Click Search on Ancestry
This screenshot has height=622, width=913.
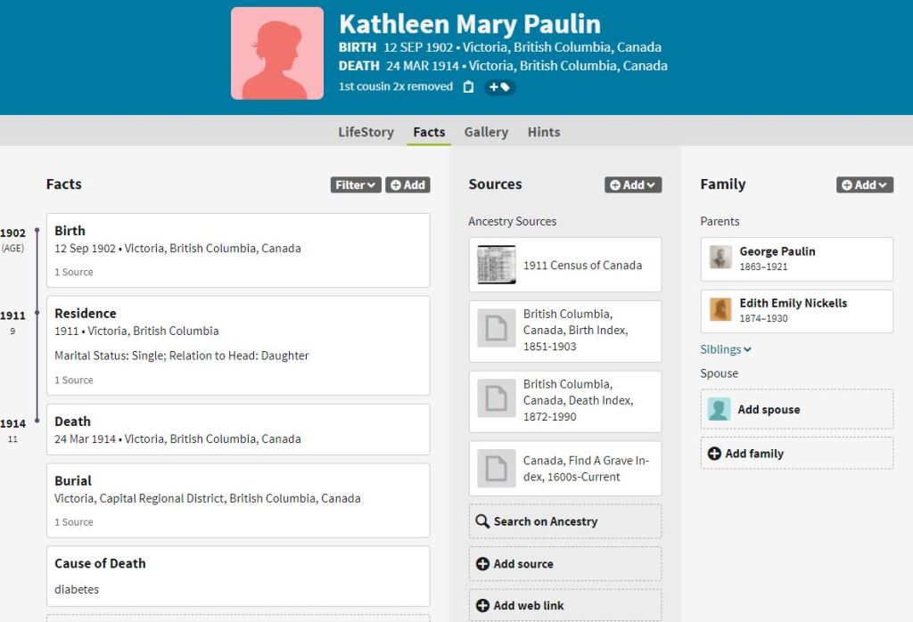565,521
